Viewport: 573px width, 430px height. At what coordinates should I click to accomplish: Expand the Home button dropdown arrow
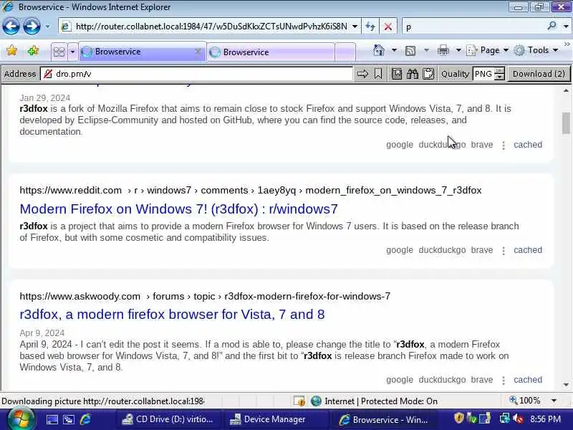(x=394, y=50)
